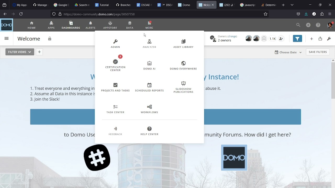Viewport: 335px width, 188px height.
Task: Open the hamburger side menu
Action: 7,39
